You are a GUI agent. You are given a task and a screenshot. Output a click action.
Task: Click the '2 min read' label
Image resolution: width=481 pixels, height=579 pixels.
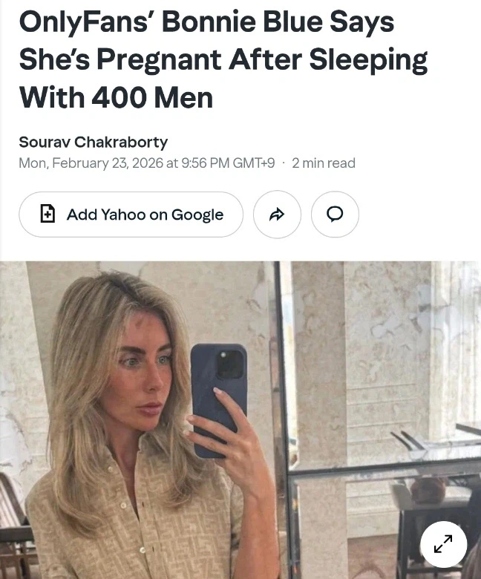pyautogui.click(x=324, y=163)
